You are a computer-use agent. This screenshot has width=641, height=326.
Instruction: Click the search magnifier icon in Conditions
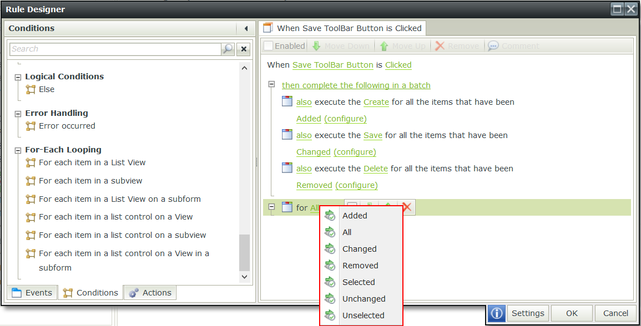(228, 49)
